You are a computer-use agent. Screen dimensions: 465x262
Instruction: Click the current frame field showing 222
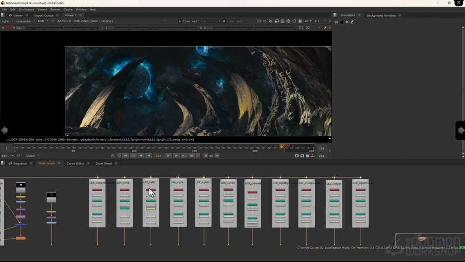pyautogui.click(x=158, y=156)
